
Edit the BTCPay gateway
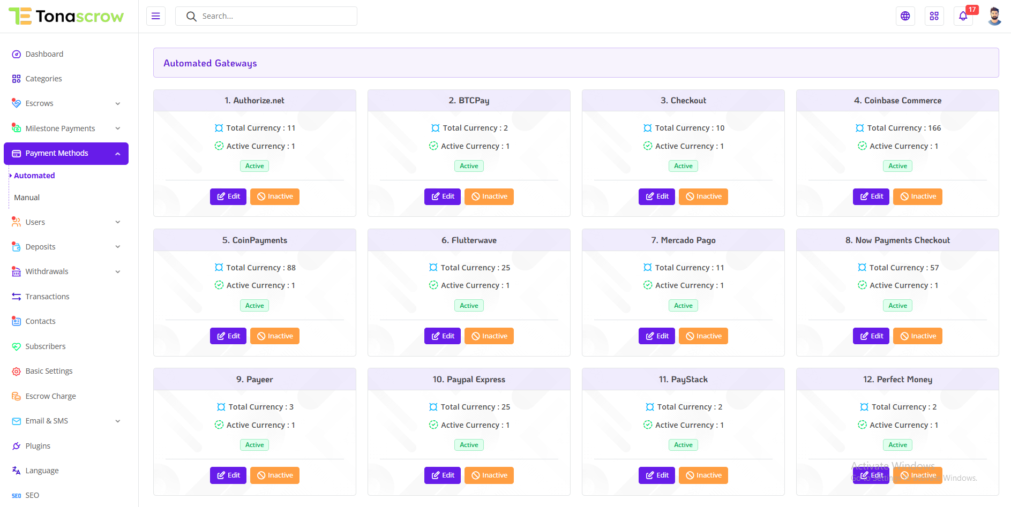pyautogui.click(x=443, y=196)
